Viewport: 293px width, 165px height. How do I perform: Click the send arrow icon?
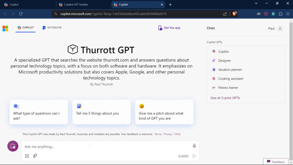(194, 156)
